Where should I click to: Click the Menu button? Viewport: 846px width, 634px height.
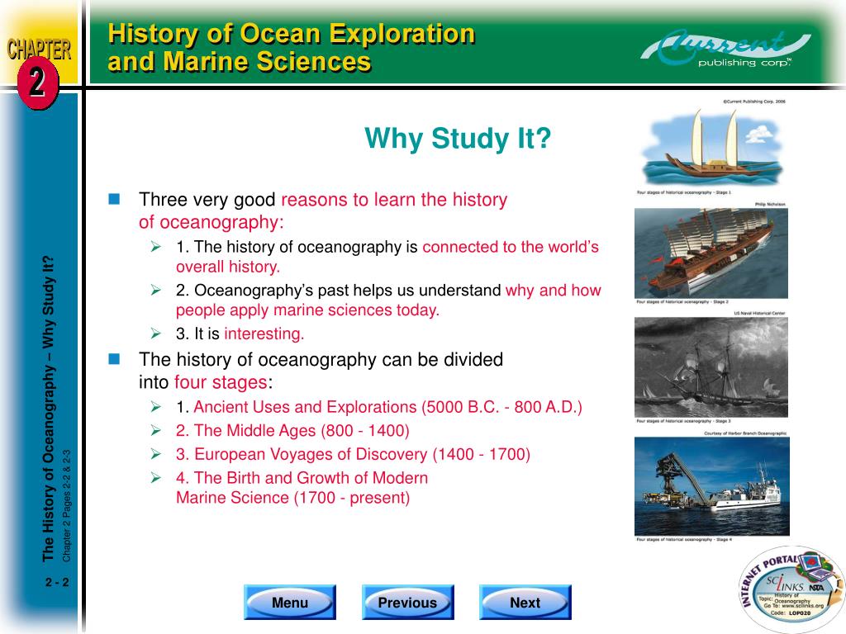(290, 602)
